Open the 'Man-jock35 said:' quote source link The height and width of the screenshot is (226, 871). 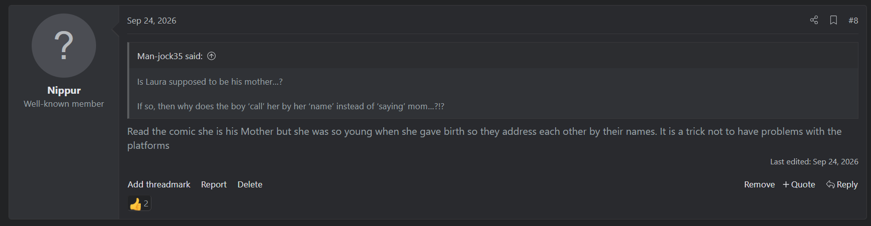click(170, 56)
